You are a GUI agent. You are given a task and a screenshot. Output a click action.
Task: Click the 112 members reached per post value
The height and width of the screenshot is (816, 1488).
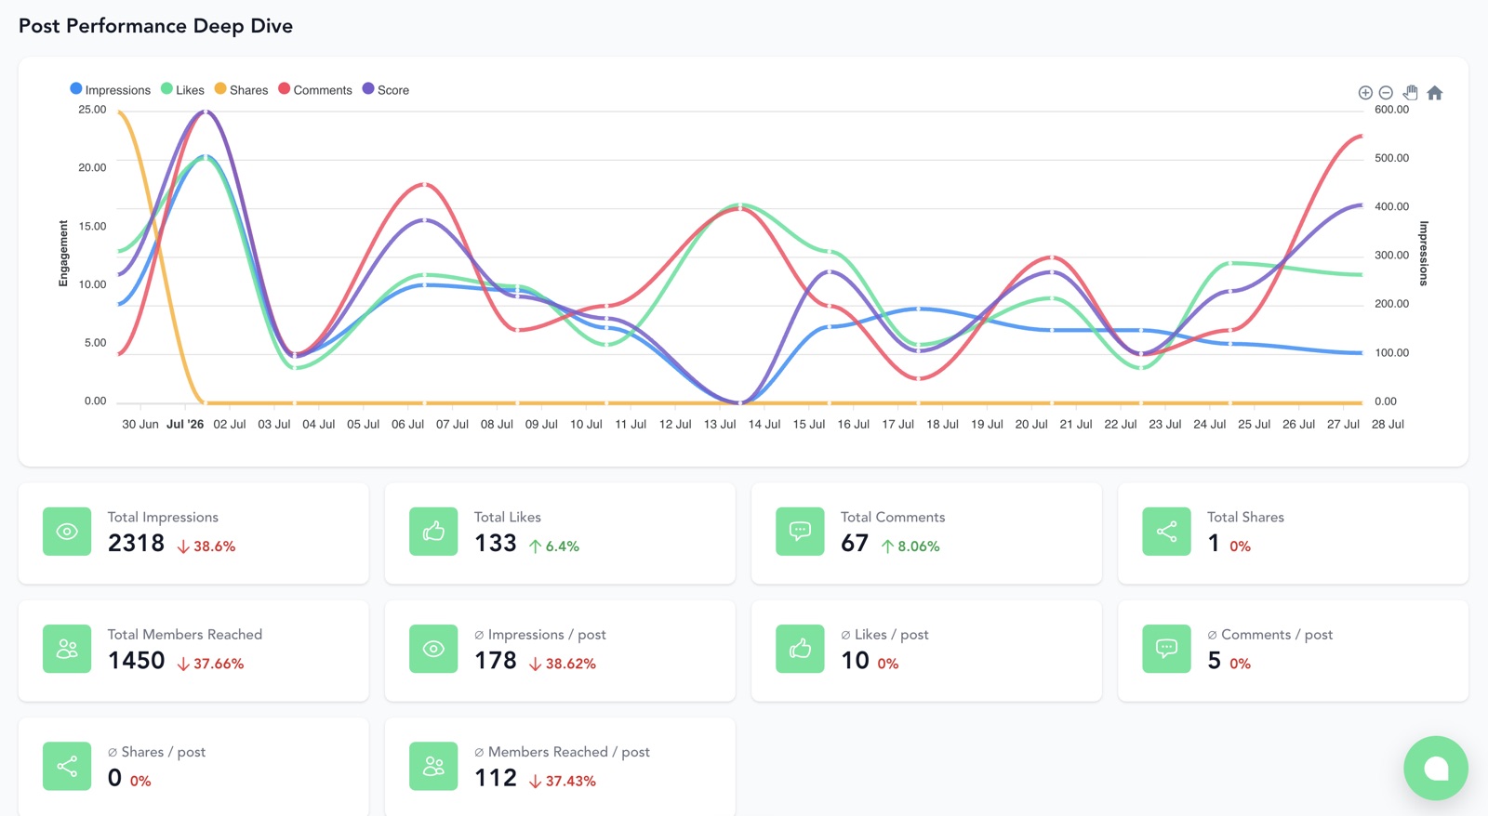(495, 778)
